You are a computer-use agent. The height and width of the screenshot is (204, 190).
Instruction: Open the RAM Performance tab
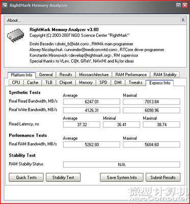(131, 74)
